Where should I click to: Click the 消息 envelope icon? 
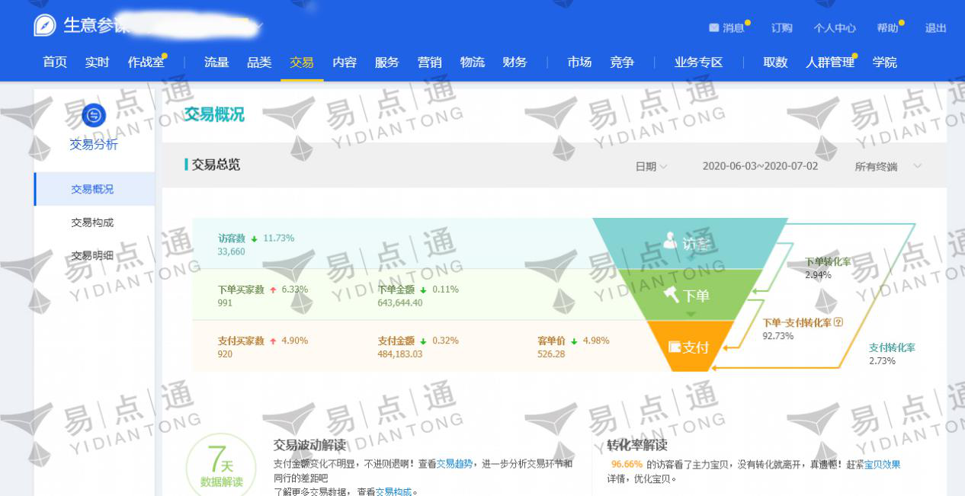point(714,27)
